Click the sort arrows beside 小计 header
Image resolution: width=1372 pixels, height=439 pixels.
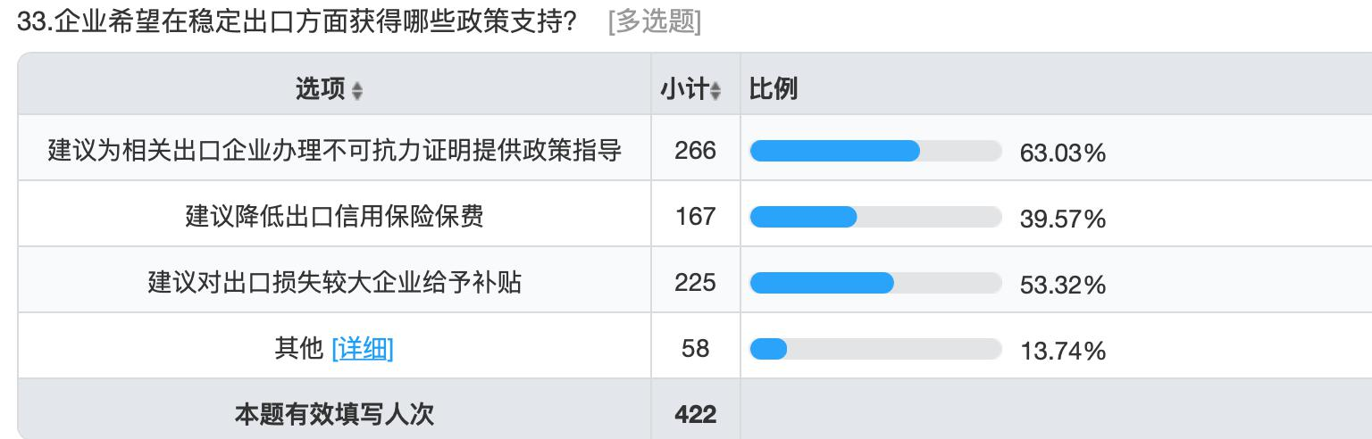[715, 91]
